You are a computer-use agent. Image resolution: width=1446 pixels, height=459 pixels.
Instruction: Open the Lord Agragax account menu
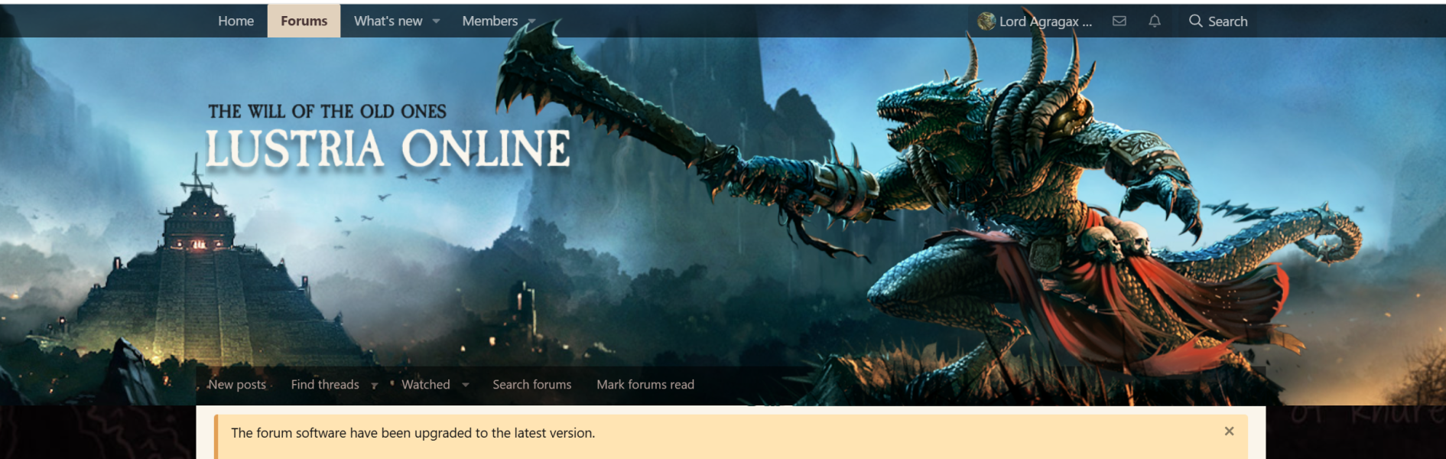pyautogui.click(x=1045, y=21)
